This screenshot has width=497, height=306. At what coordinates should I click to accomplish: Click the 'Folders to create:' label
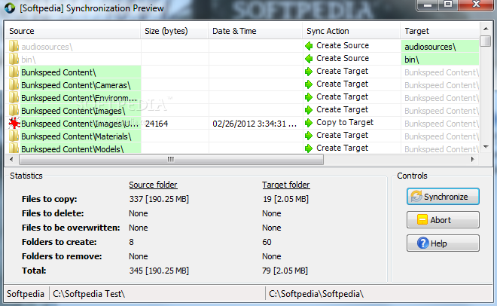(x=59, y=242)
